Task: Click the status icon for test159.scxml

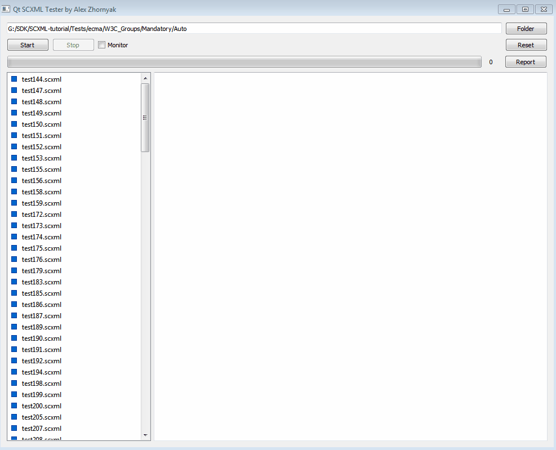Action: tap(14, 203)
